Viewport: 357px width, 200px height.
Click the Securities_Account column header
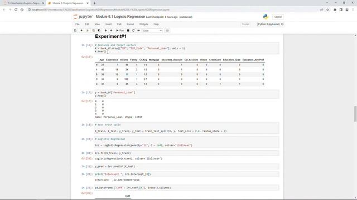point(172,59)
